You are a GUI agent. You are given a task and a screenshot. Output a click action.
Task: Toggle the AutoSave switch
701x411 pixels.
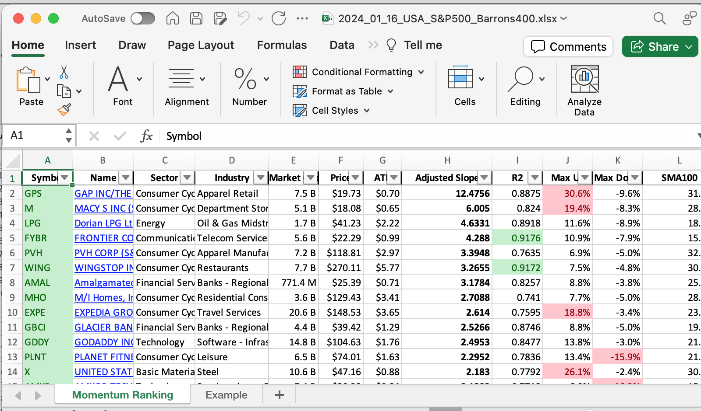point(143,18)
